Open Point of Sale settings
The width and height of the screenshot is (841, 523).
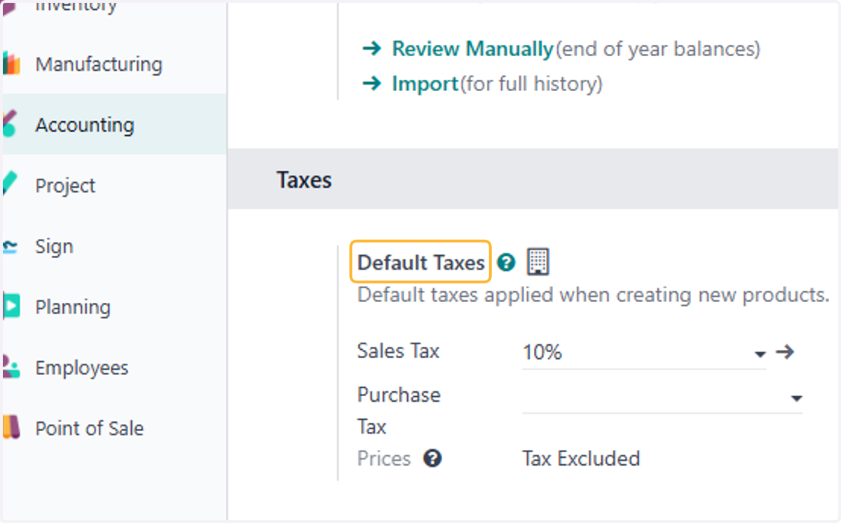click(113, 428)
